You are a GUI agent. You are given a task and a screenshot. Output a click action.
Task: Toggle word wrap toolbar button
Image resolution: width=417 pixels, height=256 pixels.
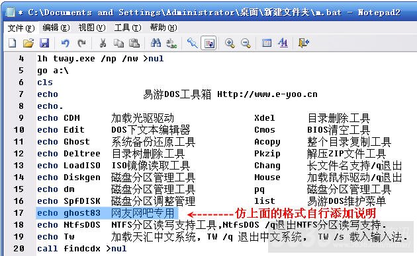208,43
